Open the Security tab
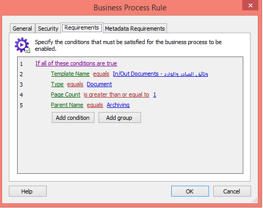This screenshot has height=208, width=263. click(48, 29)
